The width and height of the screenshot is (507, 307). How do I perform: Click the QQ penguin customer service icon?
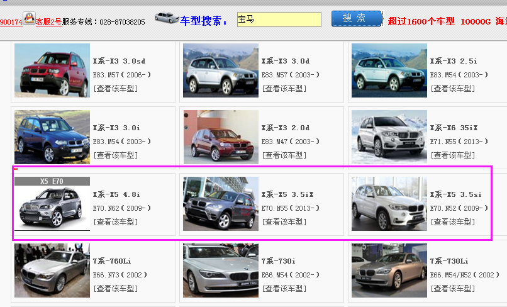pos(29,18)
